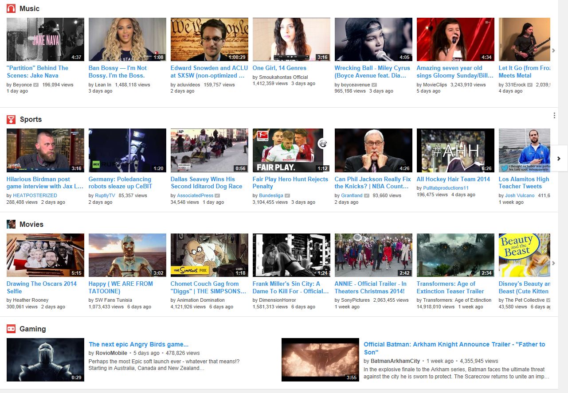
Task: Show next videos in Music row
Action: pyautogui.click(x=553, y=51)
